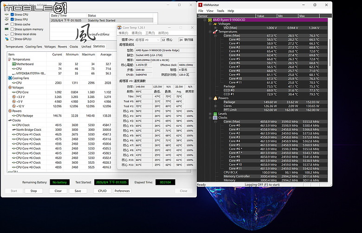Click the Temperatures thermometer icon in HWMonitor

[215, 32]
